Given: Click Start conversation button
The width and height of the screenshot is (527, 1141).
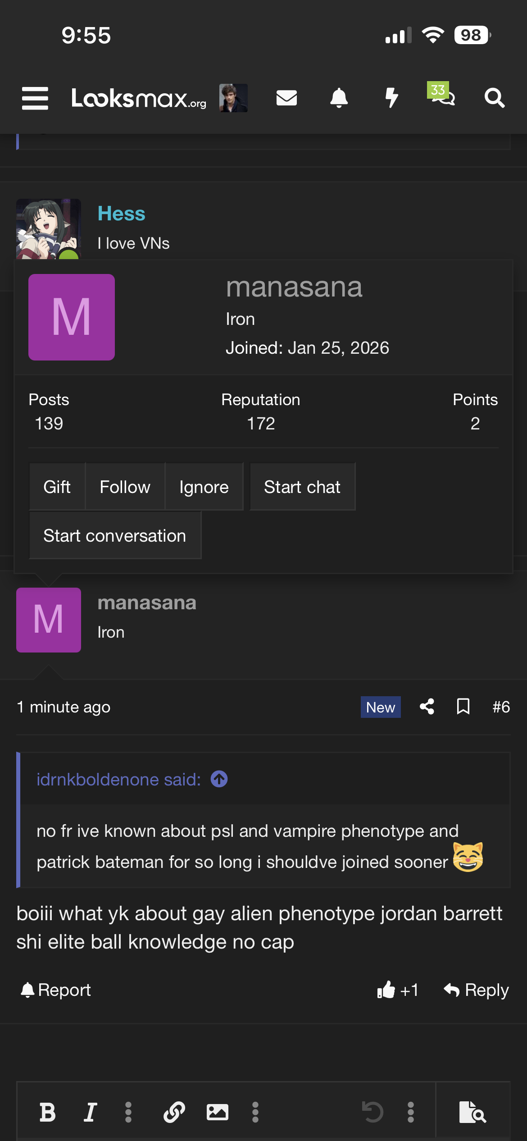Looking at the screenshot, I should click(115, 535).
